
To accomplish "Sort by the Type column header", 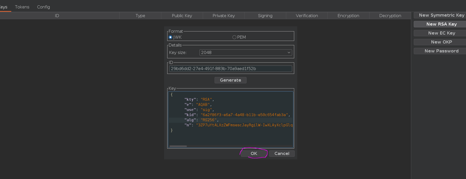I will click(140, 16).
